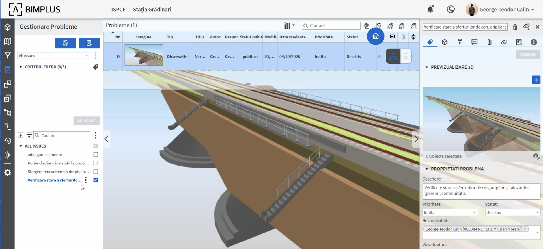Uncheck the 'Verificare stare a sferturilo...' checkbox
The width and height of the screenshot is (543, 249).
(x=96, y=180)
